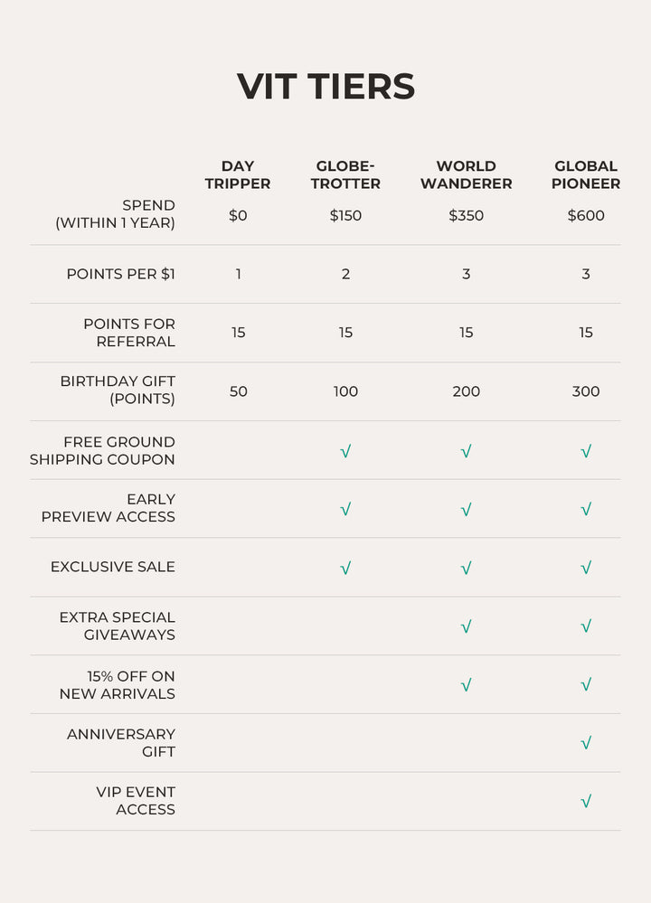Image resolution: width=651 pixels, height=903 pixels.
Task: Click Global Pioneer 15% off checkmark
Action: [586, 685]
